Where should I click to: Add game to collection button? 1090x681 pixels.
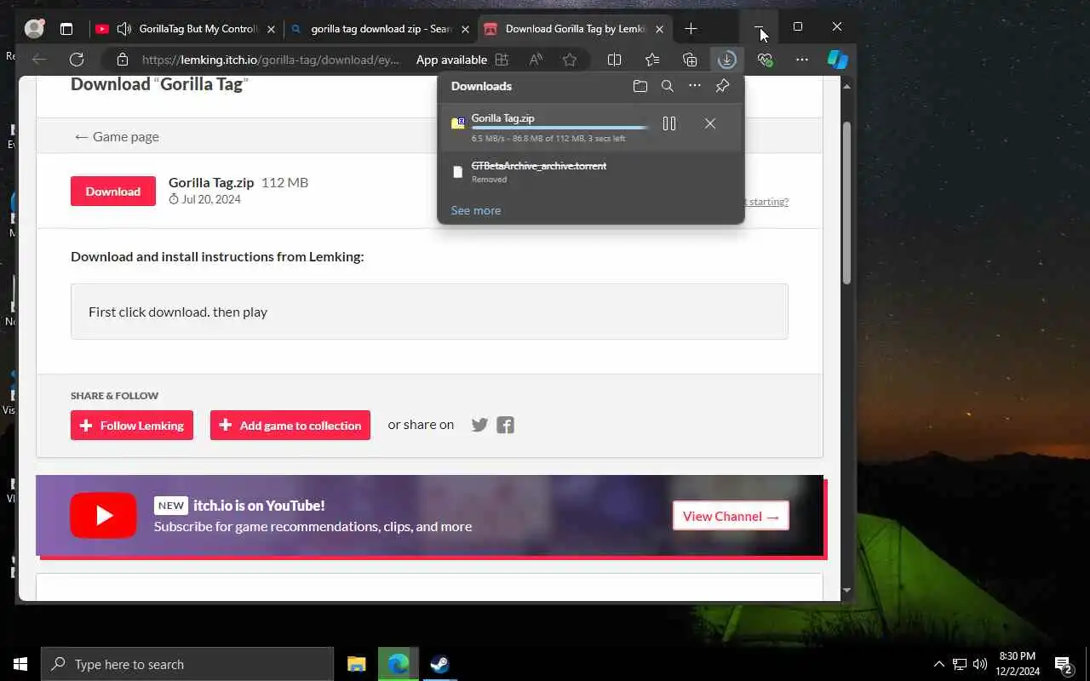tap(290, 426)
